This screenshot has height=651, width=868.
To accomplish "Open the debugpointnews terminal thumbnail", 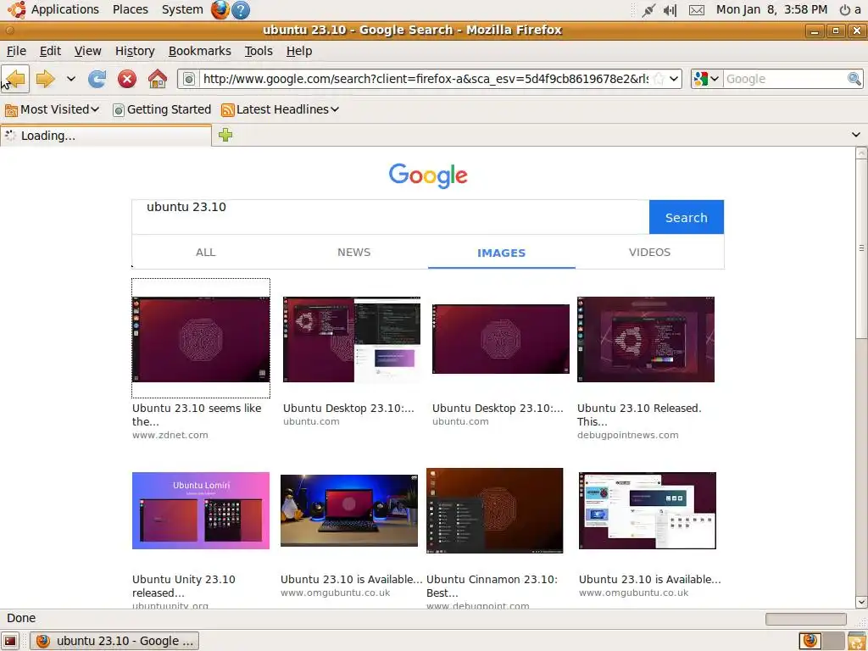I will [646, 339].
